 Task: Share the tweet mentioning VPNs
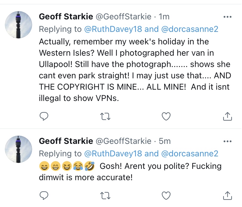point(227,116)
